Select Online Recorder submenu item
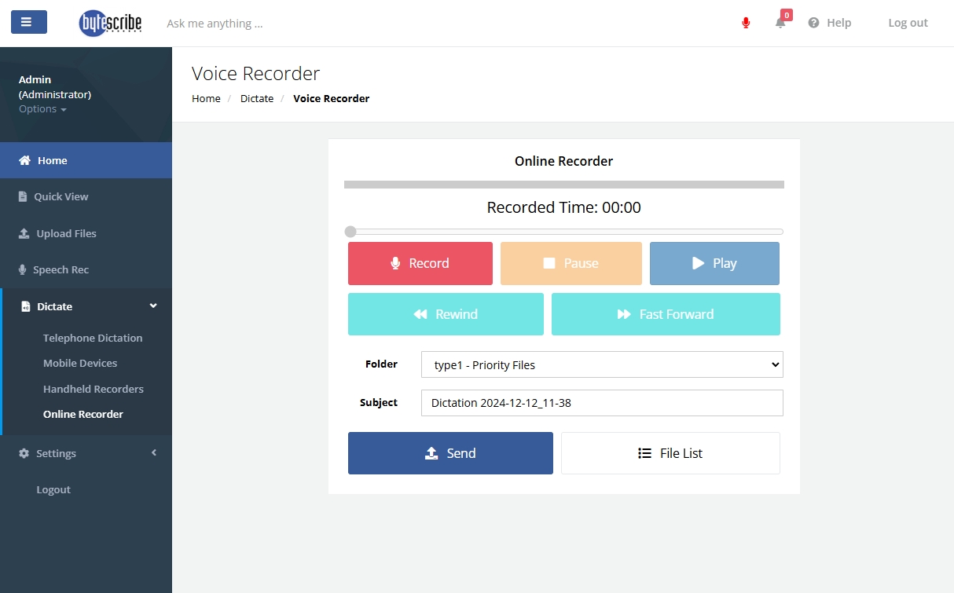 pos(83,414)
